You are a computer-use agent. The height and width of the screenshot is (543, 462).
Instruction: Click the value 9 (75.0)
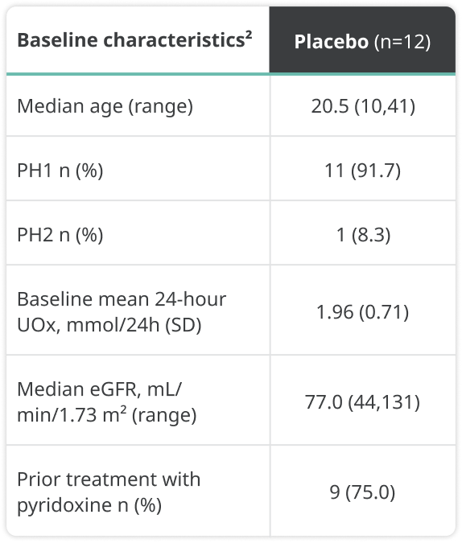click(x=362, y=492)
